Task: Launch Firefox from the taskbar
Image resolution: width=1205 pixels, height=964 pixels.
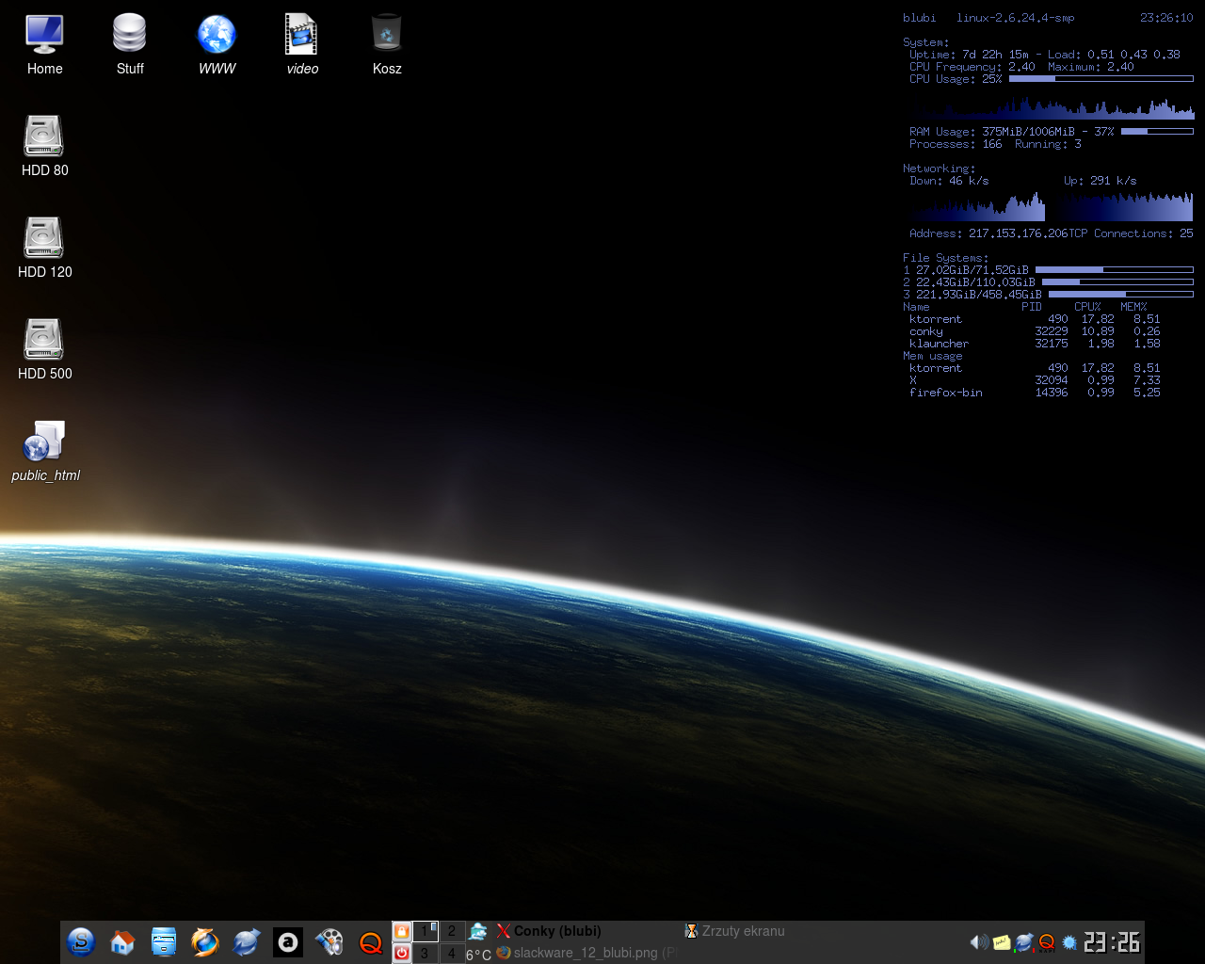Action: tap(205, 941)
